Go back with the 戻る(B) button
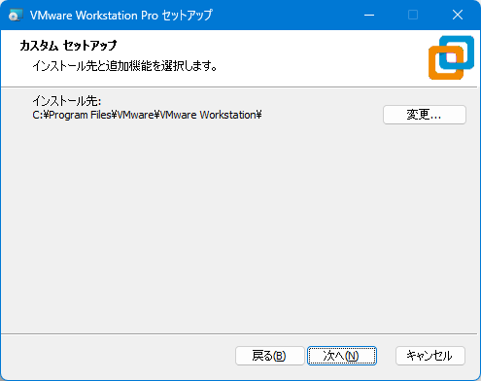Screen dimensions: 481x381 tap(269, 356)
